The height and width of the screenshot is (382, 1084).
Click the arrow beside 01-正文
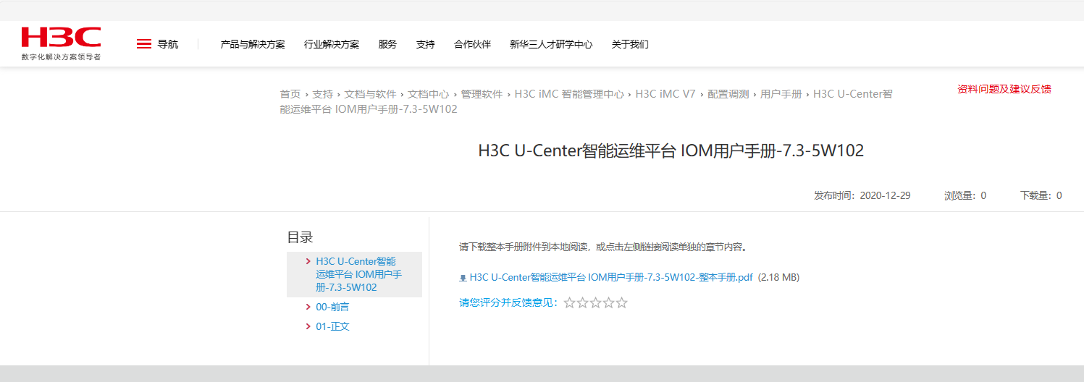(x=309, y=326)
